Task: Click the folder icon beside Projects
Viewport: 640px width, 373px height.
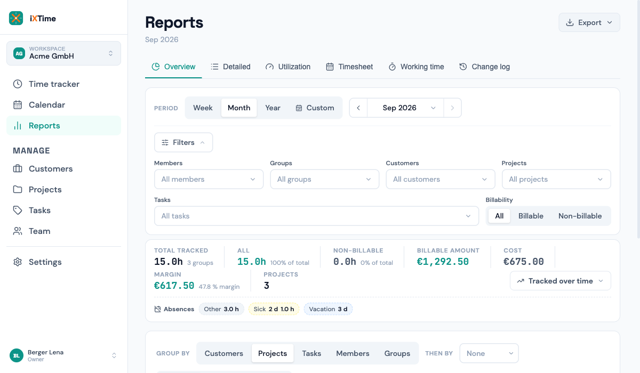Action: click(x=18, y=189)
